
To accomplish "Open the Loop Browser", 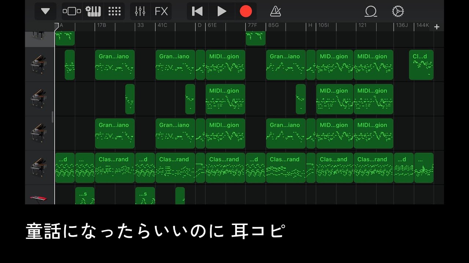I will (371, 11).
